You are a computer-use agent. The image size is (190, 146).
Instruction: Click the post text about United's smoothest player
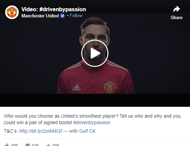pos(92,119)
